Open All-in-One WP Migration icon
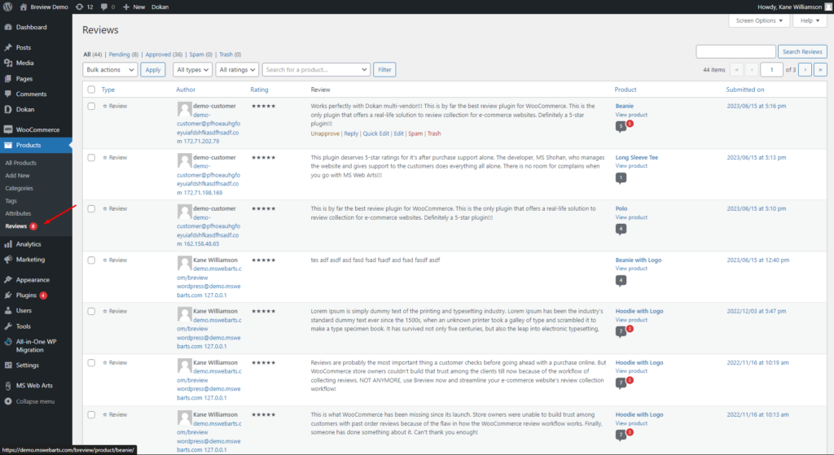Screen dimensions: 834x455 coord(8,342)
